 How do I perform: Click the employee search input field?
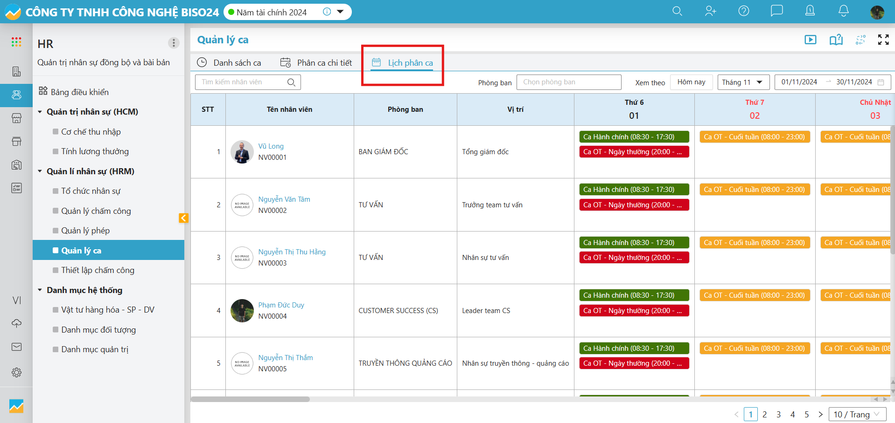coord(243,82)
